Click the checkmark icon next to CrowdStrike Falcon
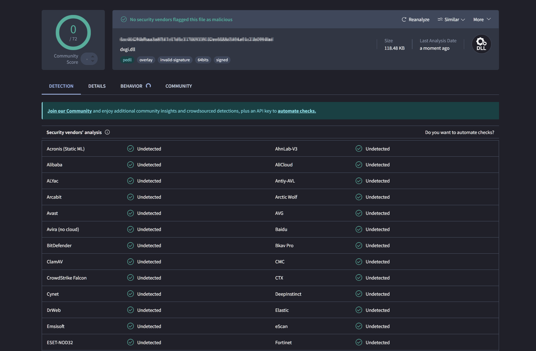536x351 pixels. [130, 278]
